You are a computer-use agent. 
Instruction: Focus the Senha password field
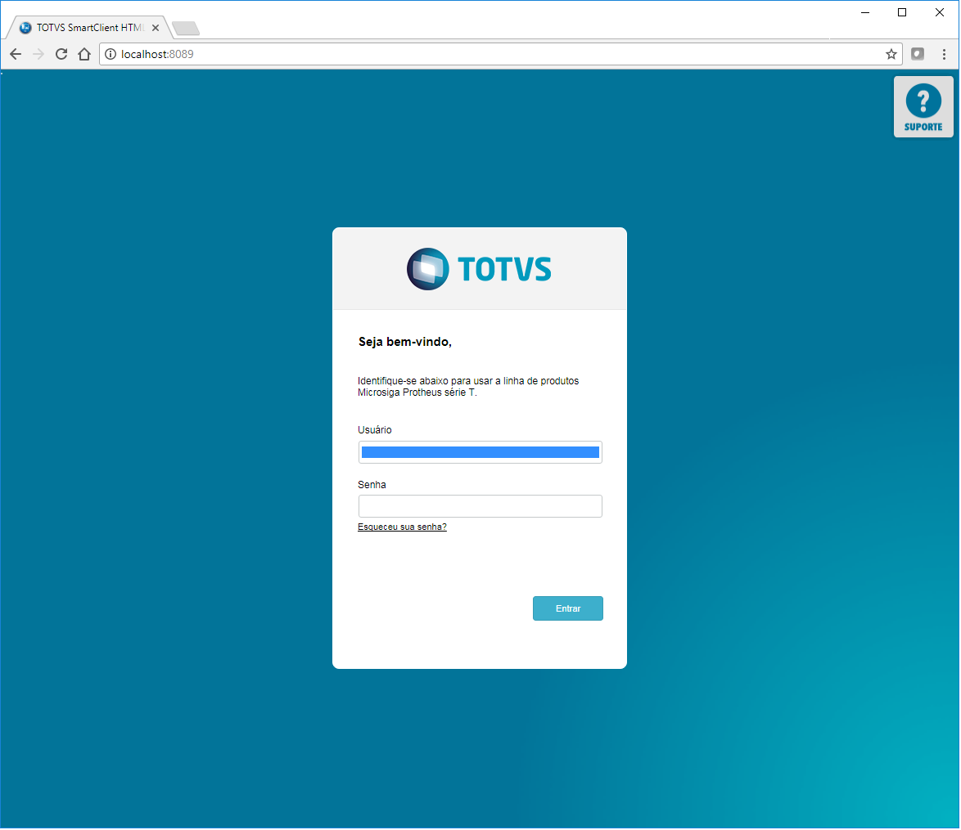(480, 506)
